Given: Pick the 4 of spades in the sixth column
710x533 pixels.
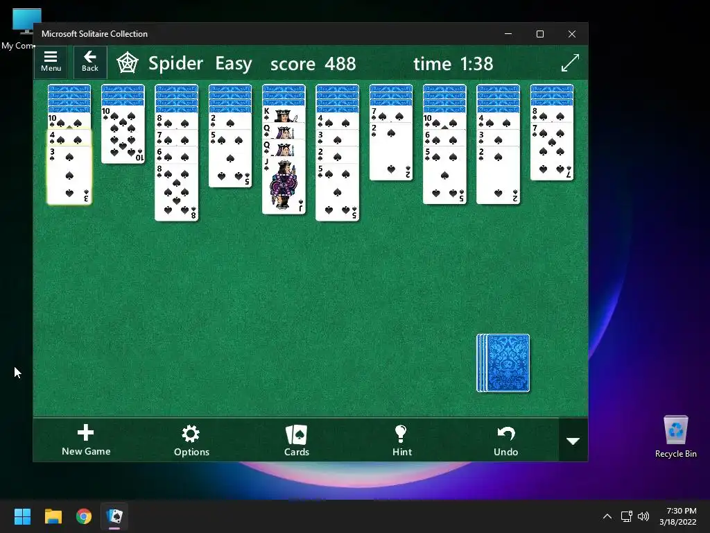Looking at the screenshot, I should pyautogui.click(x=338, y=121).
